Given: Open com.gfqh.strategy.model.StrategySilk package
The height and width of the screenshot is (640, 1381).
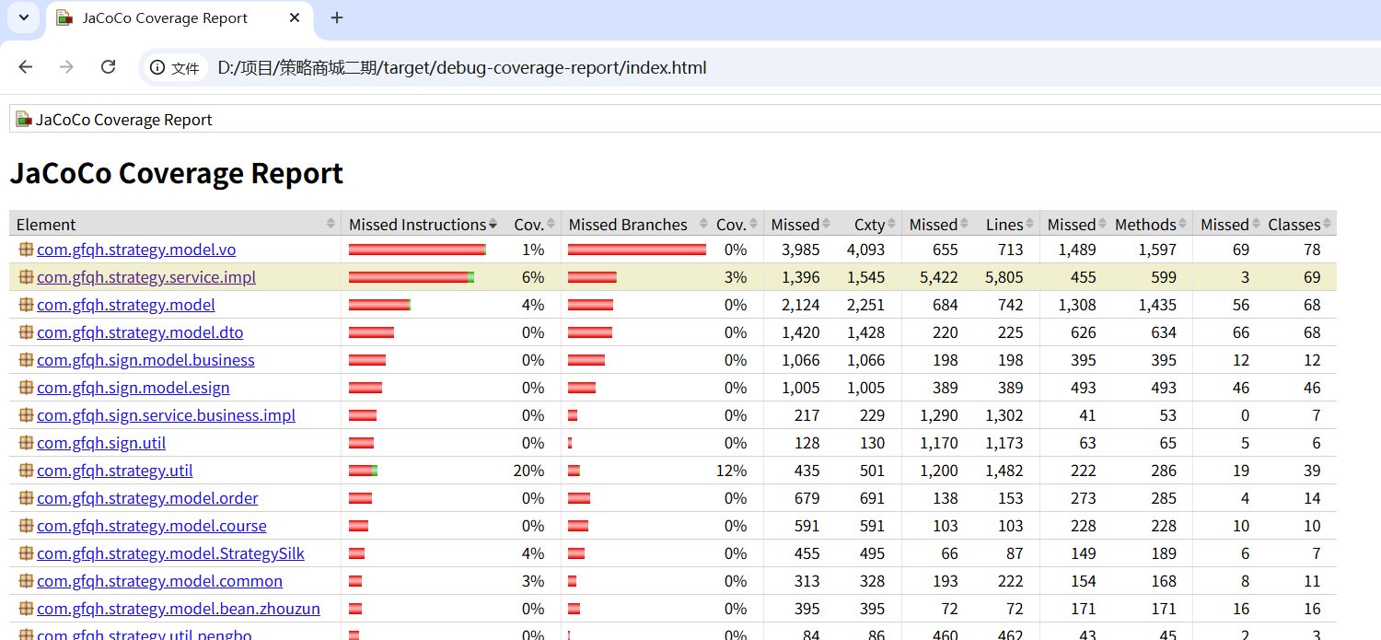Looking at the screenshot, I should [170, 553].
